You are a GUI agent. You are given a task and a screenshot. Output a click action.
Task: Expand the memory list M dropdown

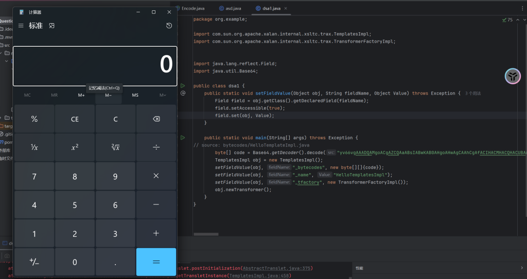click(x=163, y=95)
